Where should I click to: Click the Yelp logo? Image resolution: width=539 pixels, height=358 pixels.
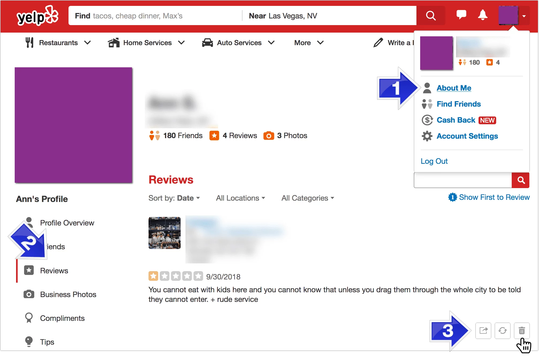click(37, 15)
